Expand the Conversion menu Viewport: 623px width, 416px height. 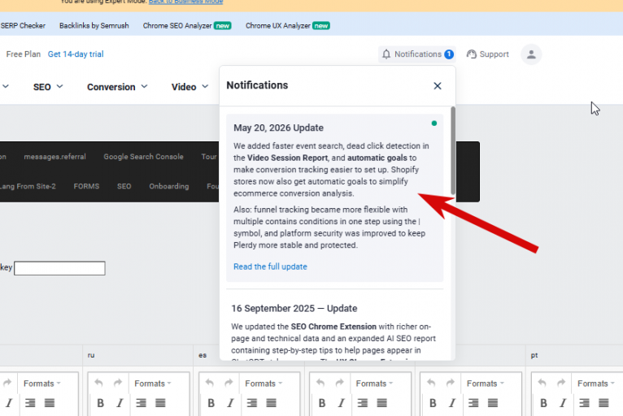117,87
